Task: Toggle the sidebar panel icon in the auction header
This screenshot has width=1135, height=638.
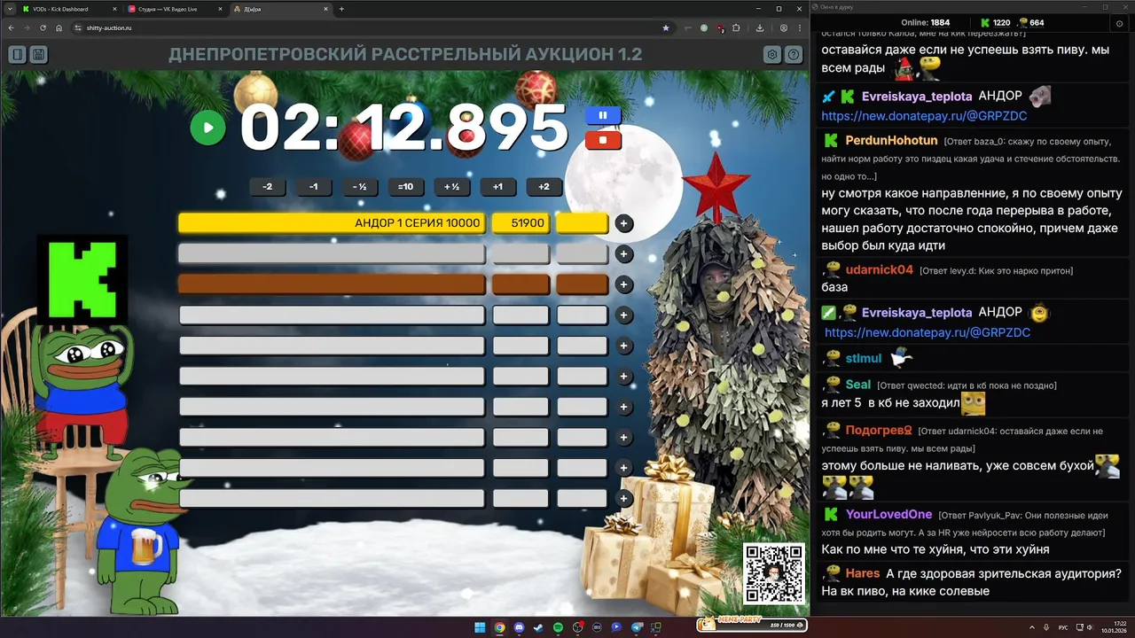Action: pyautogui.click(x=17, y=55)
